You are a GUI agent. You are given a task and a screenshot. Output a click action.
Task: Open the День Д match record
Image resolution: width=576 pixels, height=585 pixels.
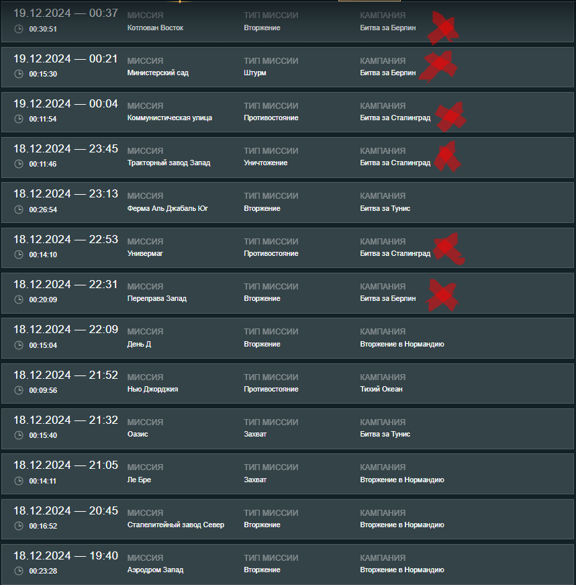287,339
